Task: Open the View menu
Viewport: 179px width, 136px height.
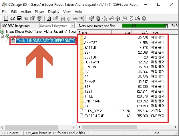Action: tap(67, 12)
